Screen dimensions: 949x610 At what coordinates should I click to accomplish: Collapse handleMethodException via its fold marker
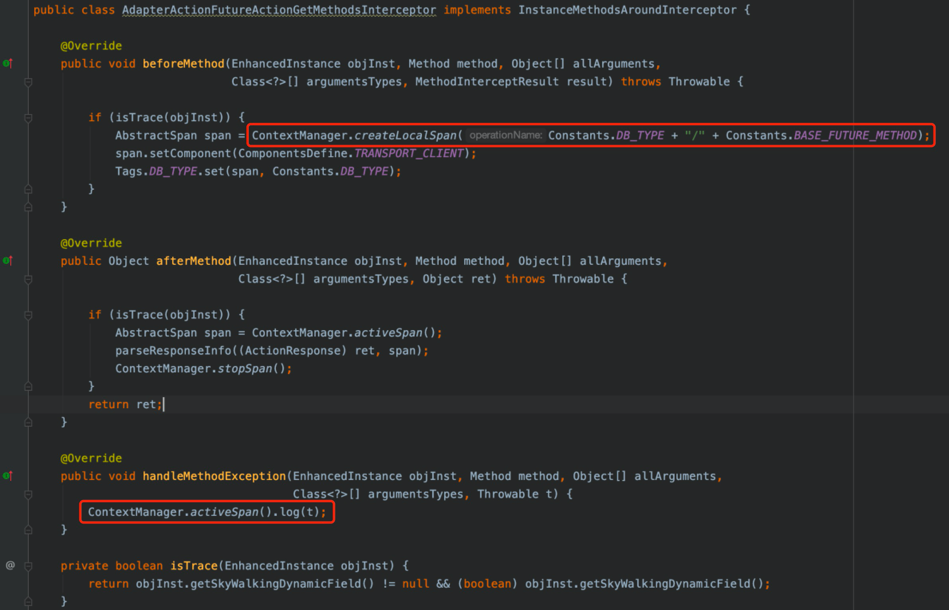[x=28, y=494]
